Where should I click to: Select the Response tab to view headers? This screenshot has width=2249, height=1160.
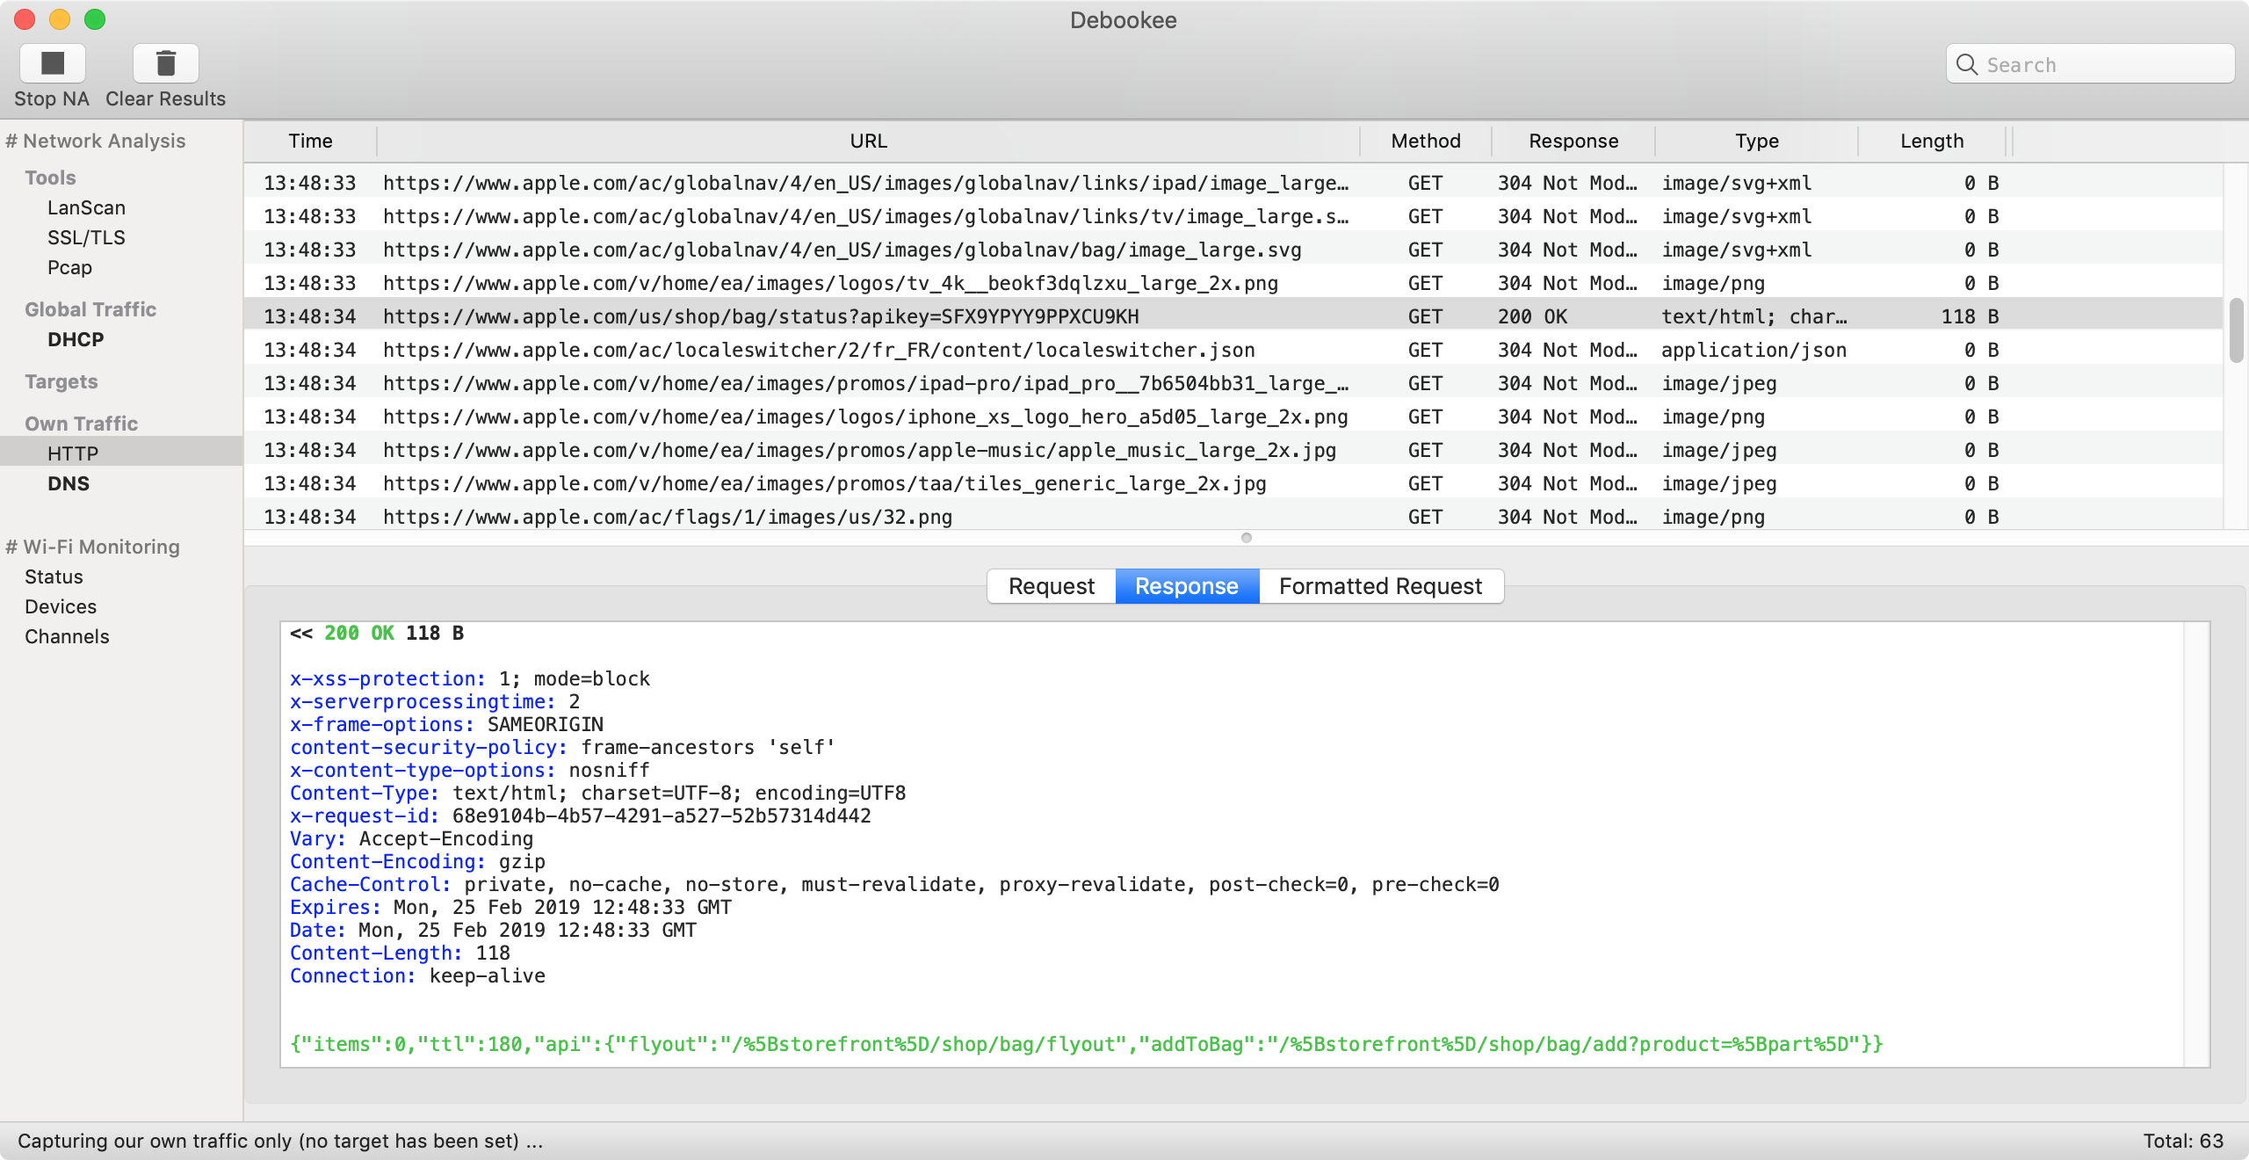[1186, 584]
